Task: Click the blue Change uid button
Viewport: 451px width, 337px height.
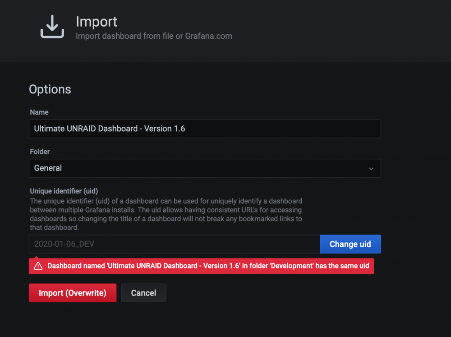Action: [350, 244]
